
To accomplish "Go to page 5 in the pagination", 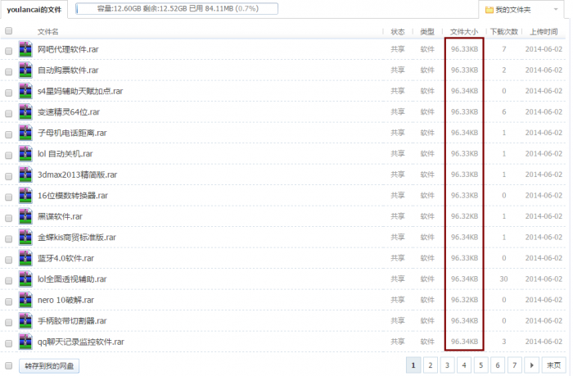I will (x=481, y=365).
